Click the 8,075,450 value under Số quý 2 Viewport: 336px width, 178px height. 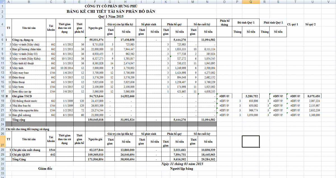312,96
